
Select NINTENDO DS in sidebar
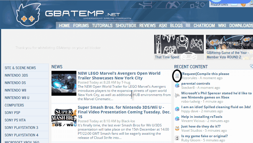pos(26,82)
